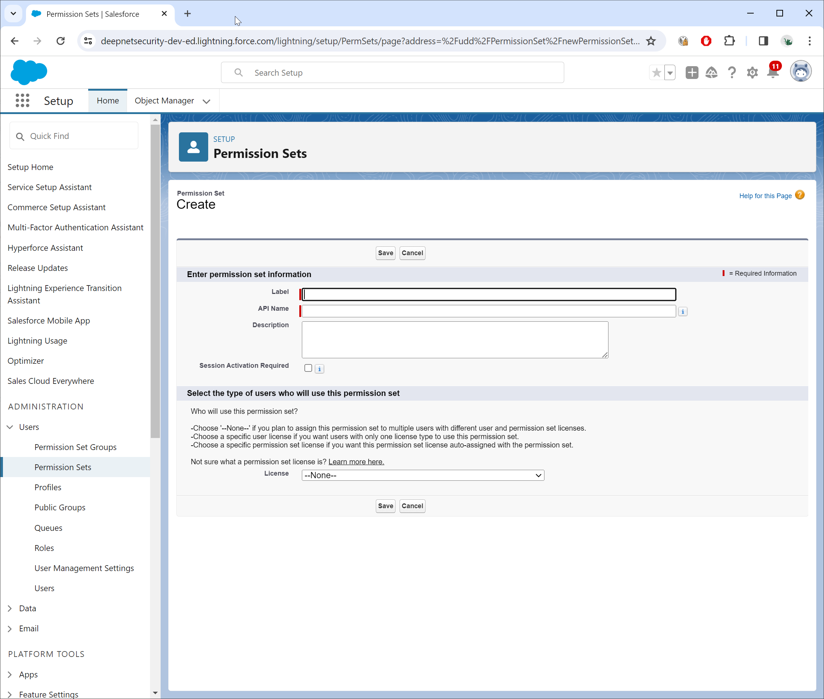Select Profiles in the sidebar
Viewport: 824px width, 699px height.
48,487
